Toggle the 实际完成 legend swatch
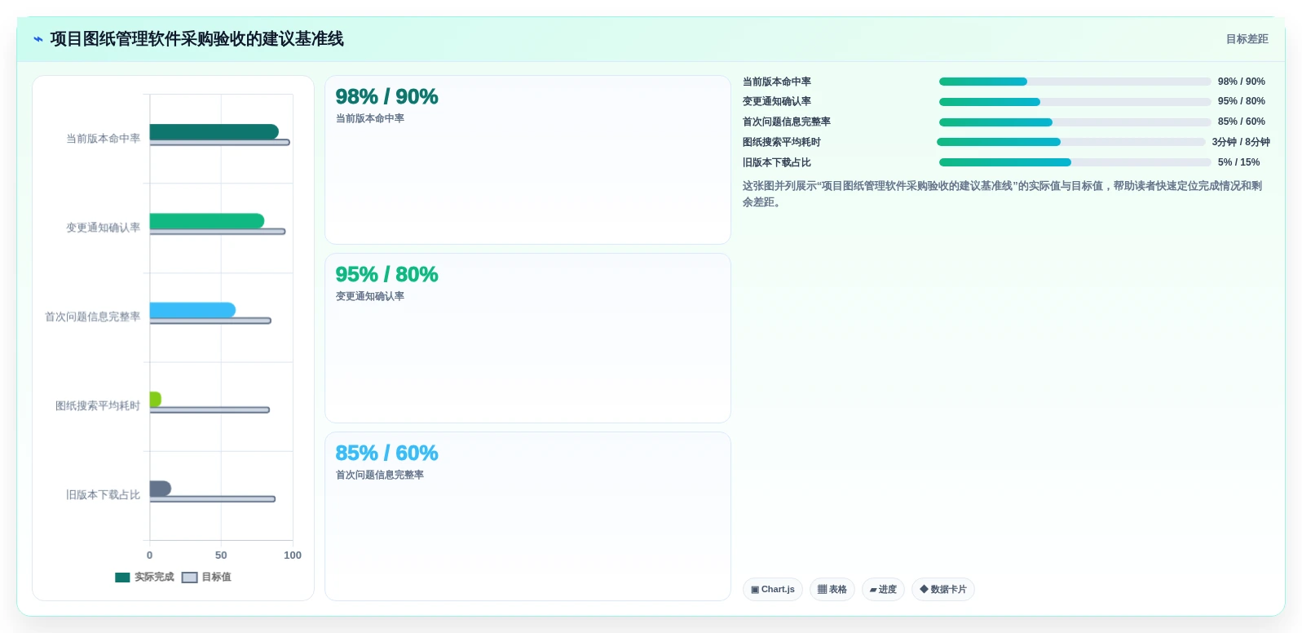This screenshot has width=1302, height=633. [122, 578]
